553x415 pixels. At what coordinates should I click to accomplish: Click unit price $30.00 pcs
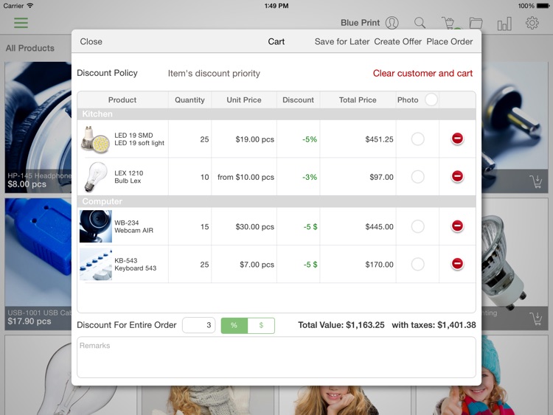click(254, 227)
